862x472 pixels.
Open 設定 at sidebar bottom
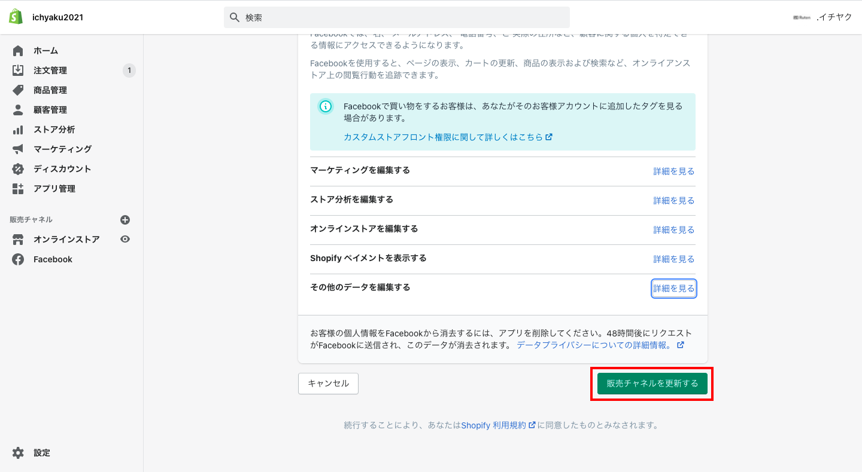42,453
